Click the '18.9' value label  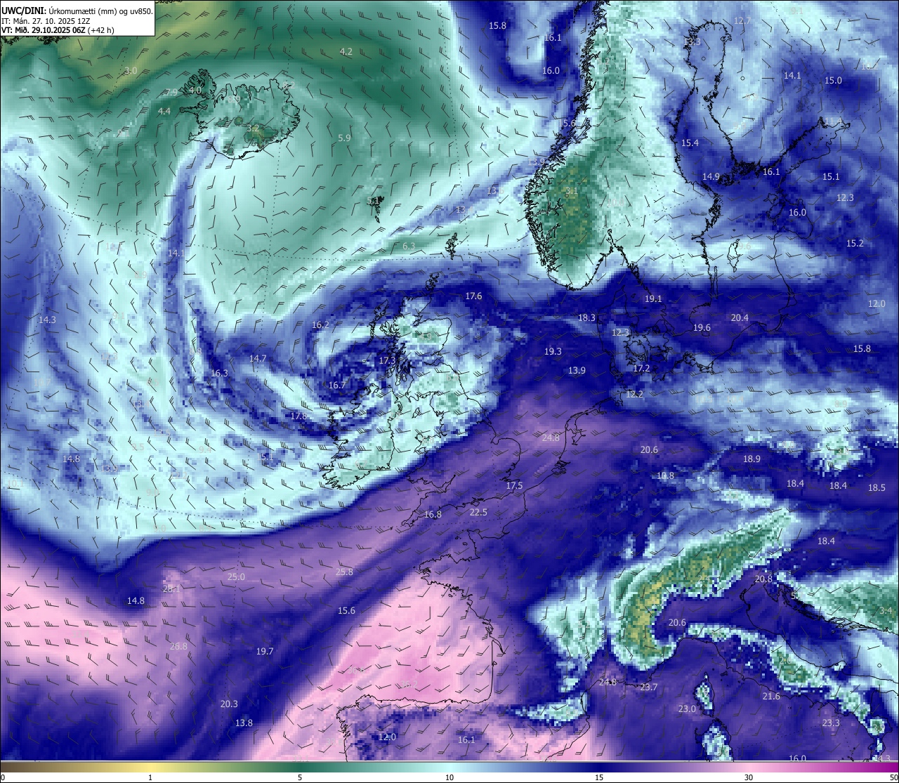(x=752, y=459)
